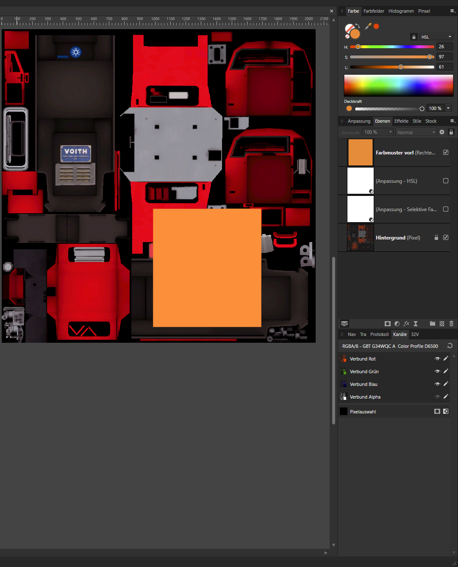The height and width of the screenshot is (567, 458).
Task: Enable the HSL adjustment layer checkbox
Action: point(446,181)
